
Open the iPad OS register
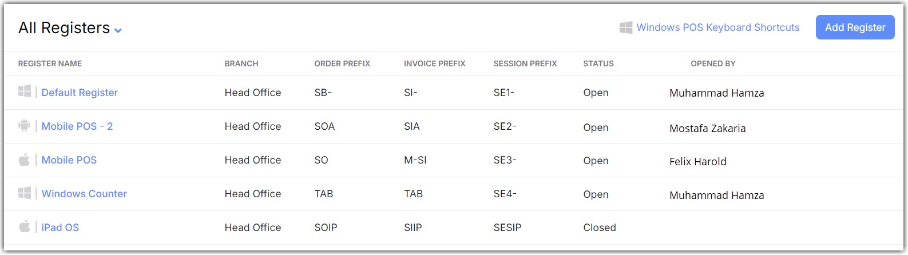(60, 228)
